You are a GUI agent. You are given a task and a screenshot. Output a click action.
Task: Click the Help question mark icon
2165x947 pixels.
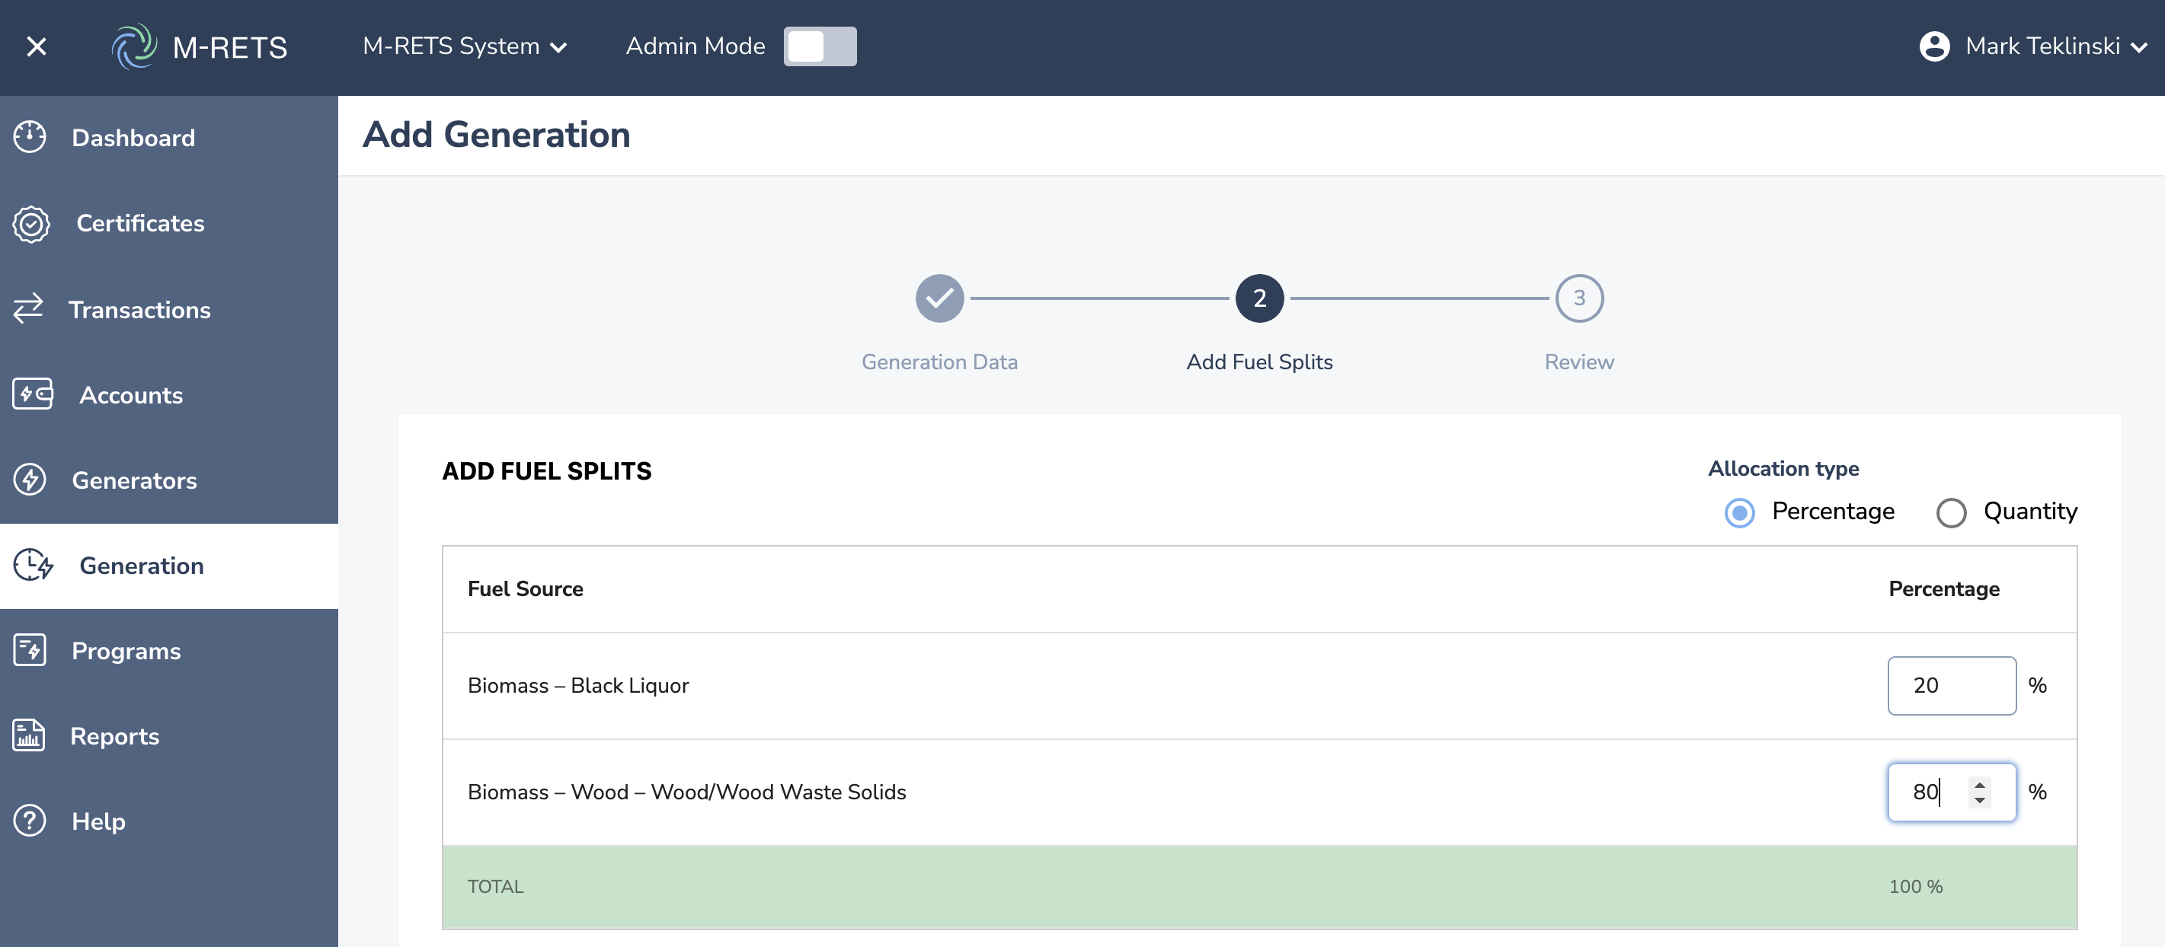tap(30, 820)
